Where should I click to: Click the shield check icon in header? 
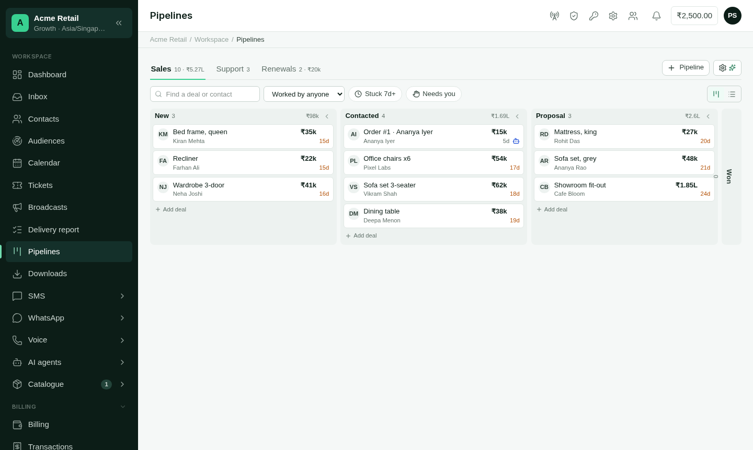(x=574, y=16)
